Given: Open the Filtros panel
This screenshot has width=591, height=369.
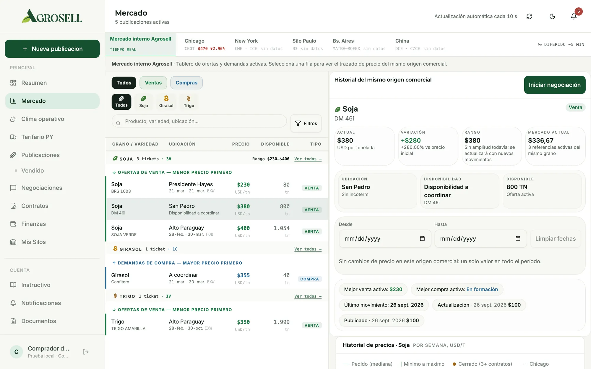Looking at the screenshot, I should pyautogui.click(x=306, y=123).
